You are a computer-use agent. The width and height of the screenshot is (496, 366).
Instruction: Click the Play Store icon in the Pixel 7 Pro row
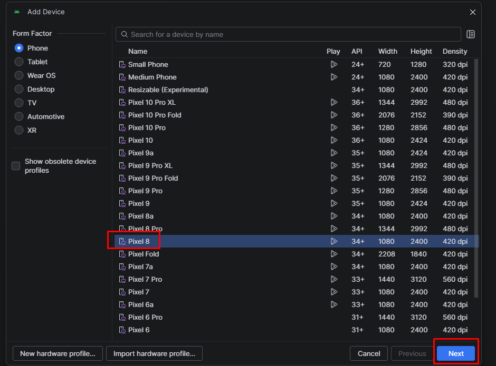coord(333,279)
